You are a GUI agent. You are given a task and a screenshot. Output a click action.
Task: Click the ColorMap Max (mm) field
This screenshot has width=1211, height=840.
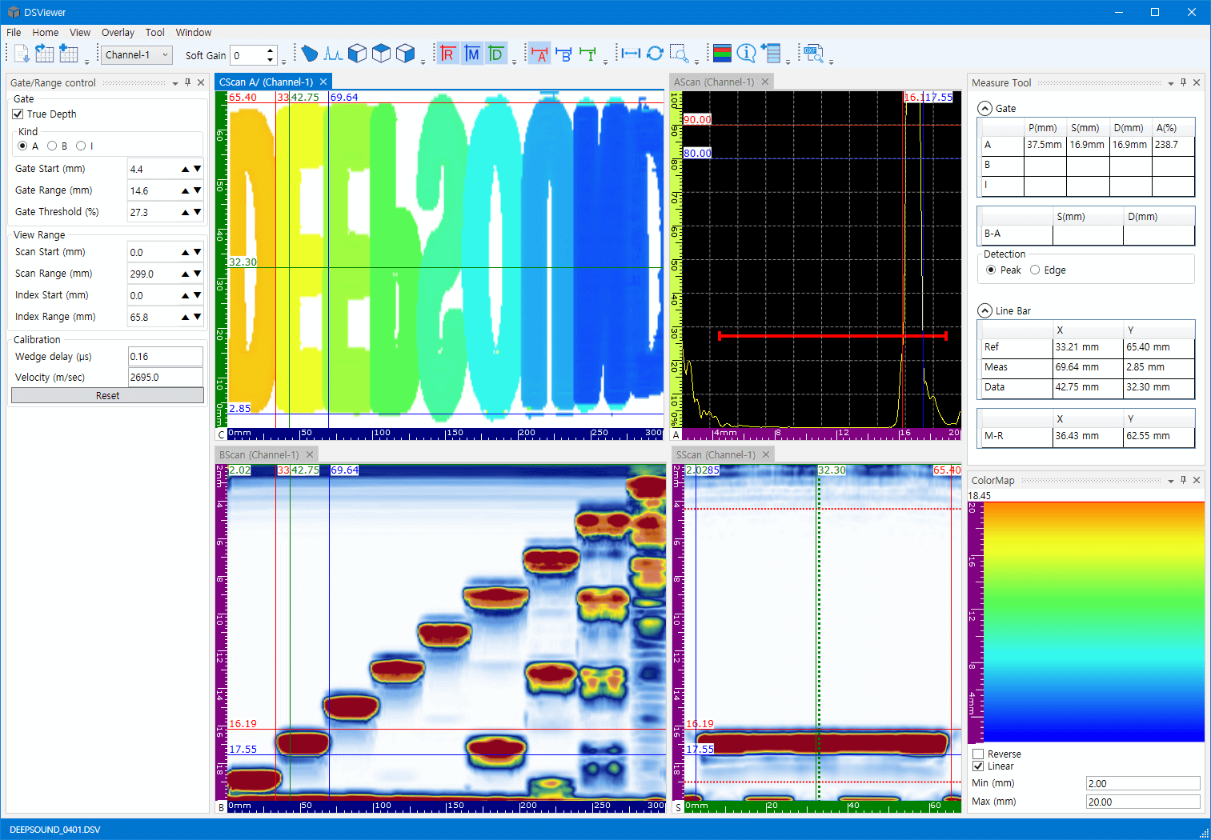1143,802
